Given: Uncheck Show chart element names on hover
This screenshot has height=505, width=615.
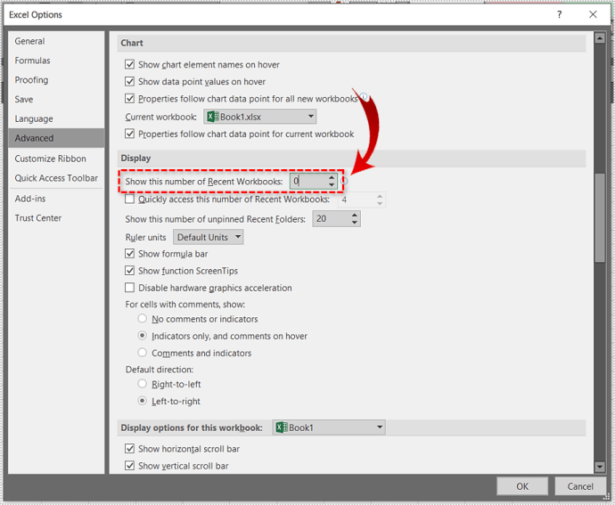Looking at the screenshot, I should click(x=130, y=64).
